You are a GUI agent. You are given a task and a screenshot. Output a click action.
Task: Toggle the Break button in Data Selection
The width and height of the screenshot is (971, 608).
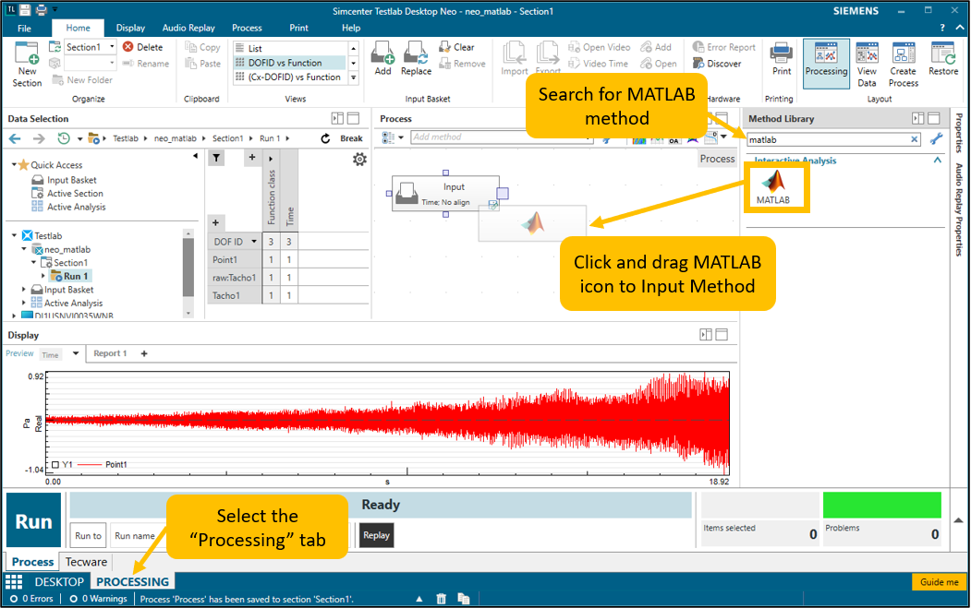(351, 138)
